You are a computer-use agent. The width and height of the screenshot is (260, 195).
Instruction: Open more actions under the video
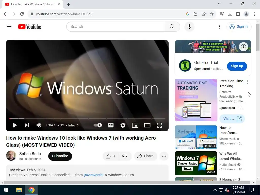click(164, 156)
